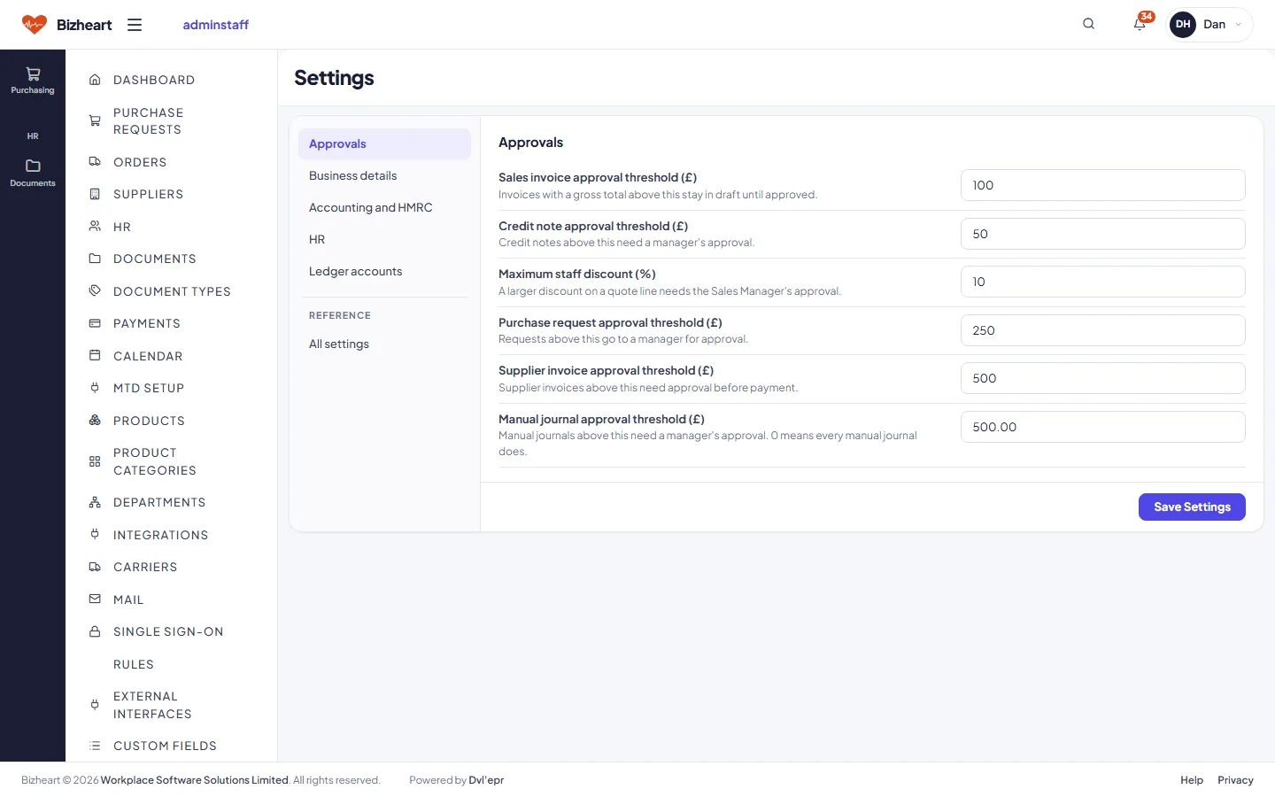Select the HR settings tab

coord(384,239)
